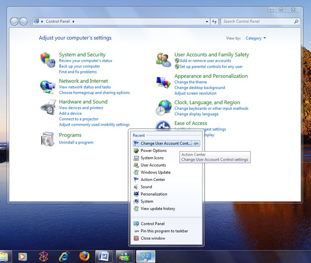Open the Messenger people taskbar icon

tap(124, 257)
